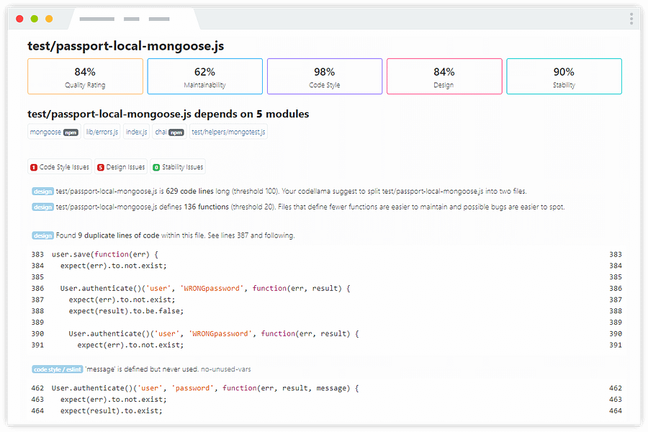Select the active browser tab
Image resolution: width=648 pixels, height=432 pixels.
pos(134,19)
